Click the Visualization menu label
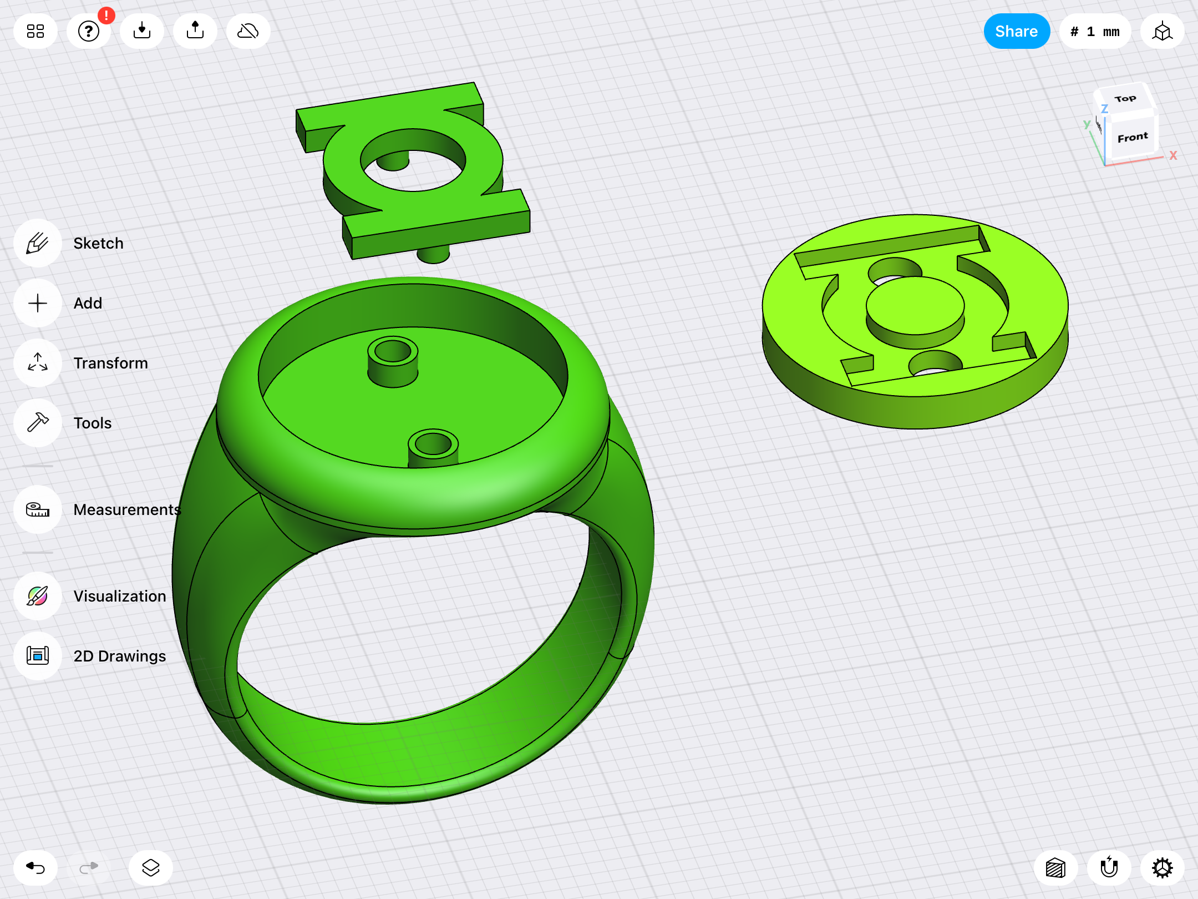 (119, 596)
